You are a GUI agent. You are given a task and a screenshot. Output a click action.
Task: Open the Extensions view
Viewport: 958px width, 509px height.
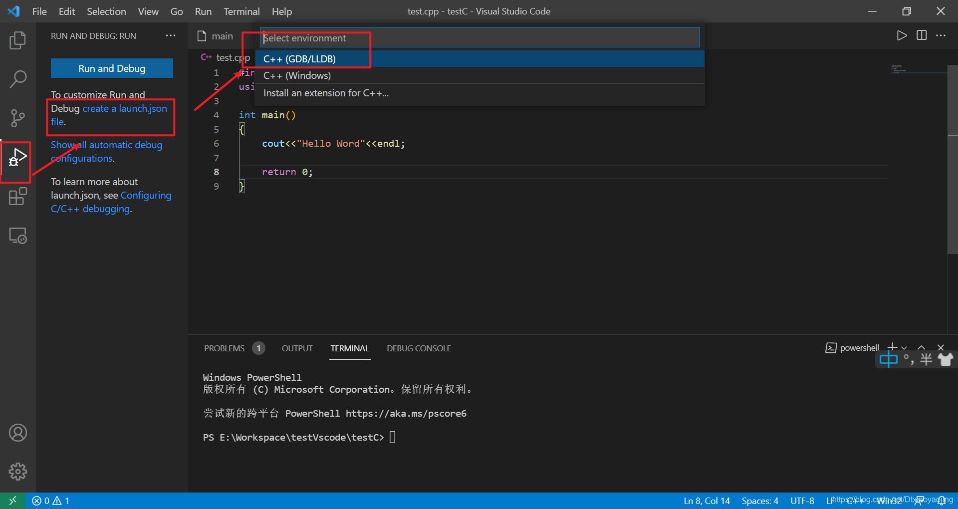tap(18, 197)
